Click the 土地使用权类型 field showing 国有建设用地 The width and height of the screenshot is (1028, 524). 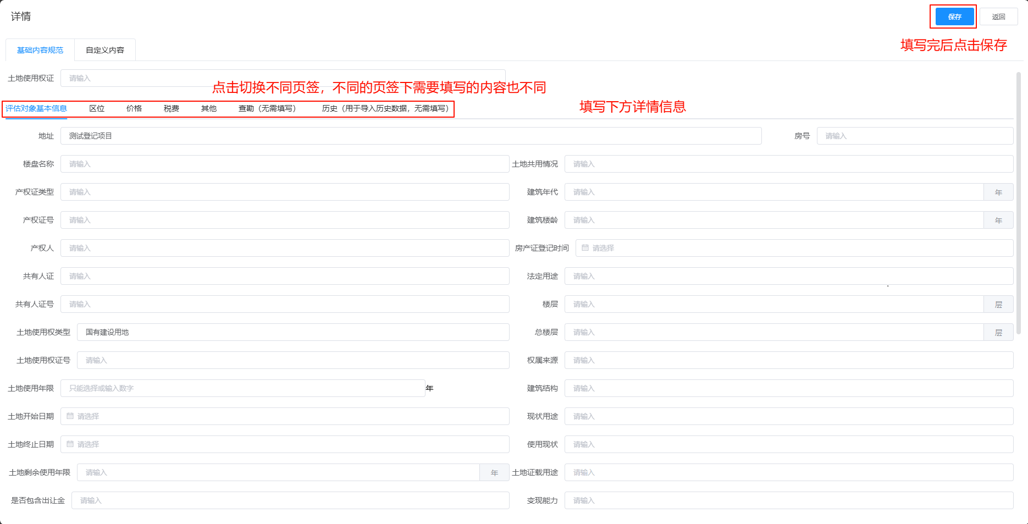point(291,332)
